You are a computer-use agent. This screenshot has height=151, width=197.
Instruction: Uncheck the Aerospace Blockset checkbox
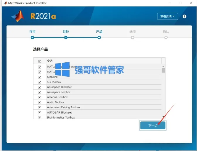40,87
